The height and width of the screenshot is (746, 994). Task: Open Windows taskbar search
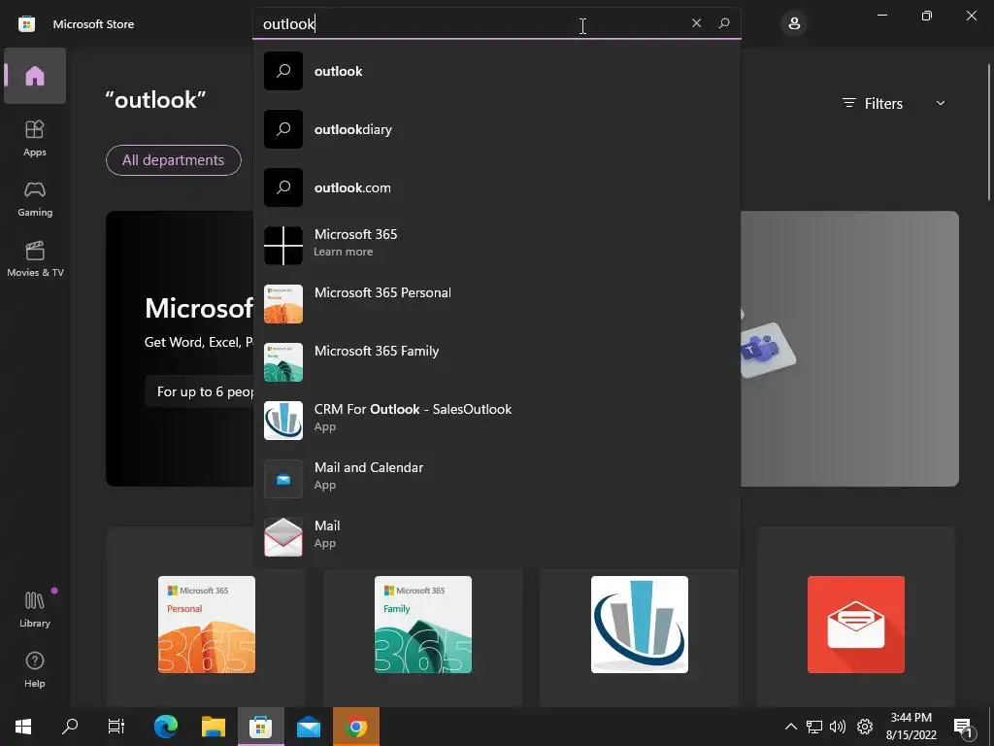tap(70, 727)
